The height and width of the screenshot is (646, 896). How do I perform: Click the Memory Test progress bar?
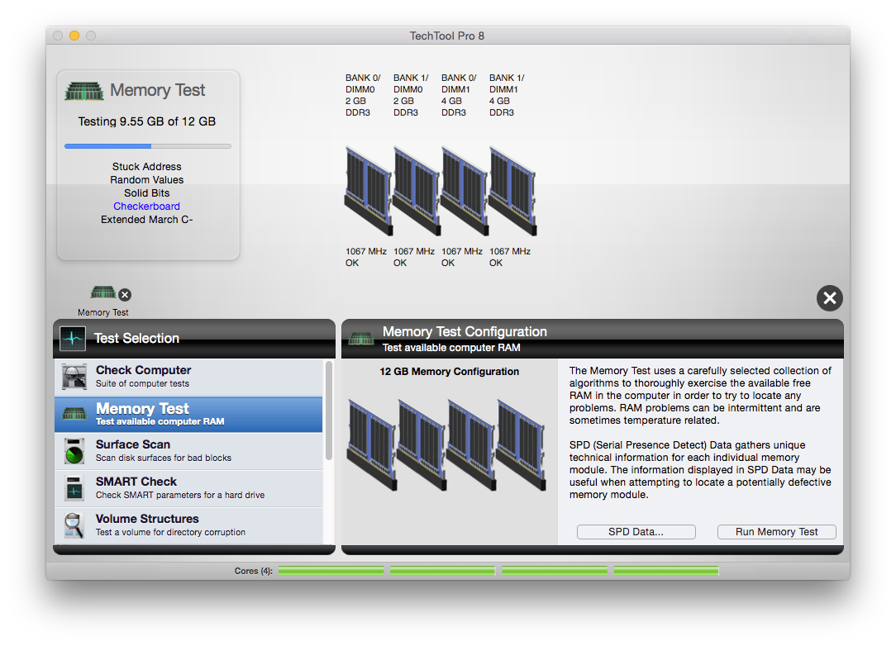pyautogui.click(x=147, y=146)
